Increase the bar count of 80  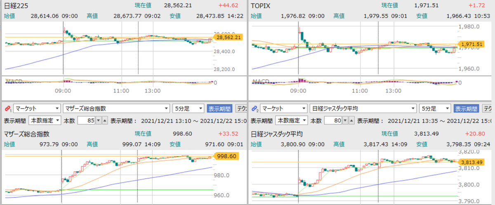(x=351, y=120)
